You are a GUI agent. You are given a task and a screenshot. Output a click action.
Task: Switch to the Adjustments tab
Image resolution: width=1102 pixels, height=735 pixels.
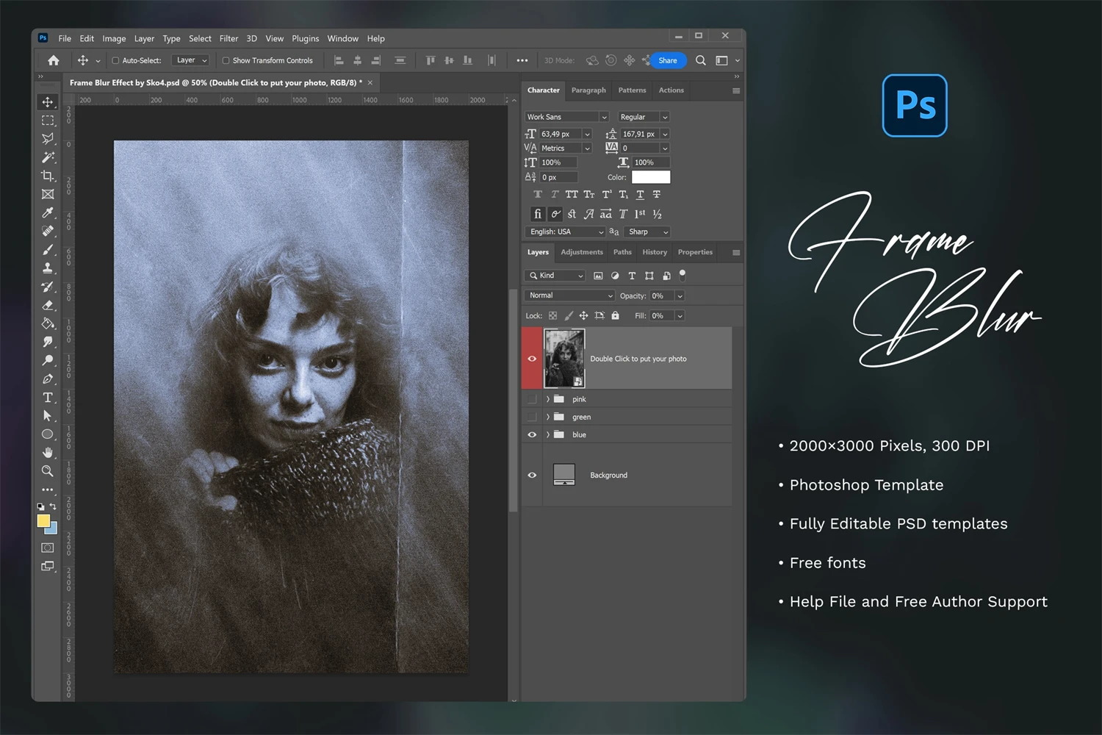click(x=581, y=252)
